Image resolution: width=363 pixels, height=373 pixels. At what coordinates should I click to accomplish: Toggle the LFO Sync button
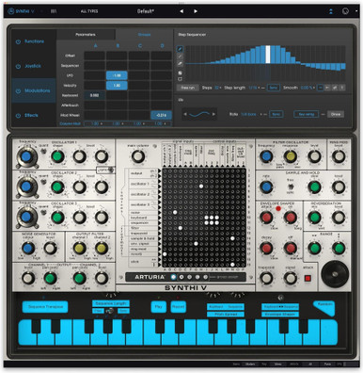click(x=276, y=114)
